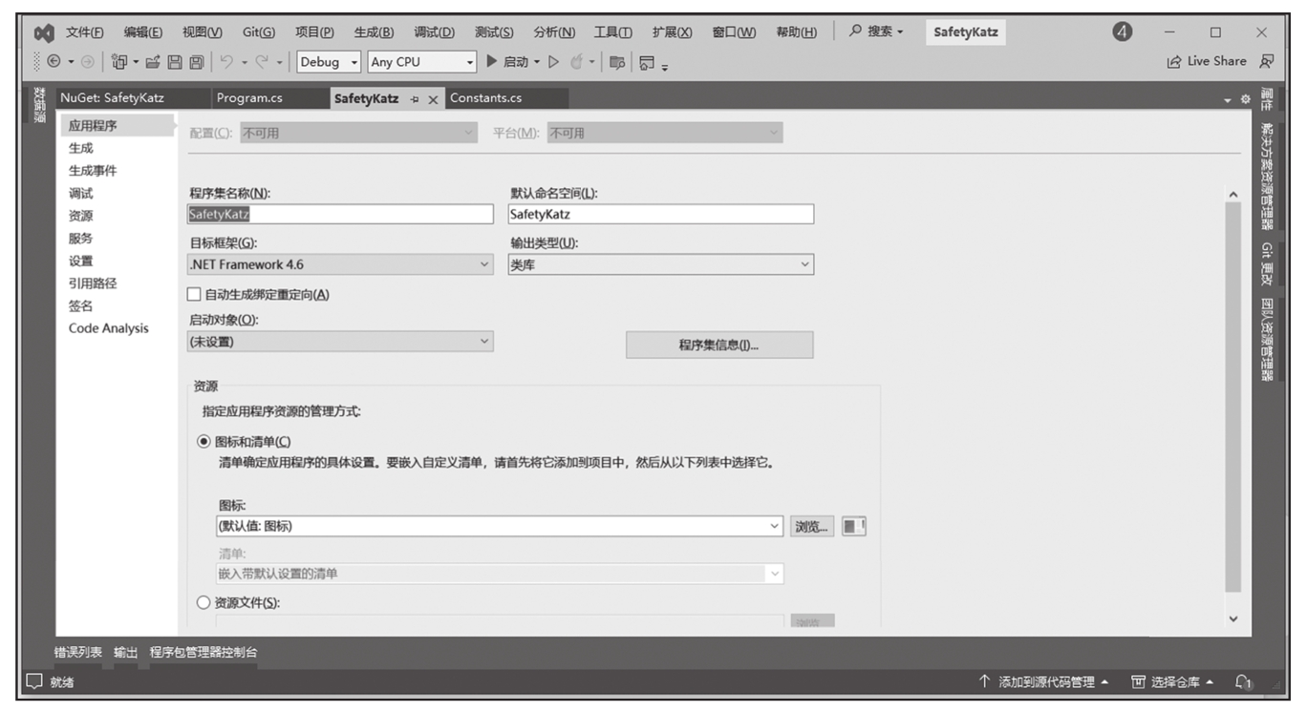
Task: Open the Debug configuration dropdown
Action: [x=329, y=62]
